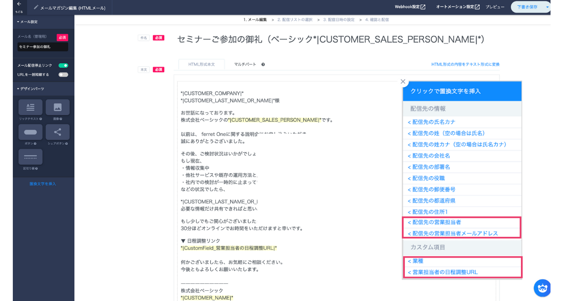Add a リッチテキスト design part
567x301 pixels.
[x=31, y=107]
